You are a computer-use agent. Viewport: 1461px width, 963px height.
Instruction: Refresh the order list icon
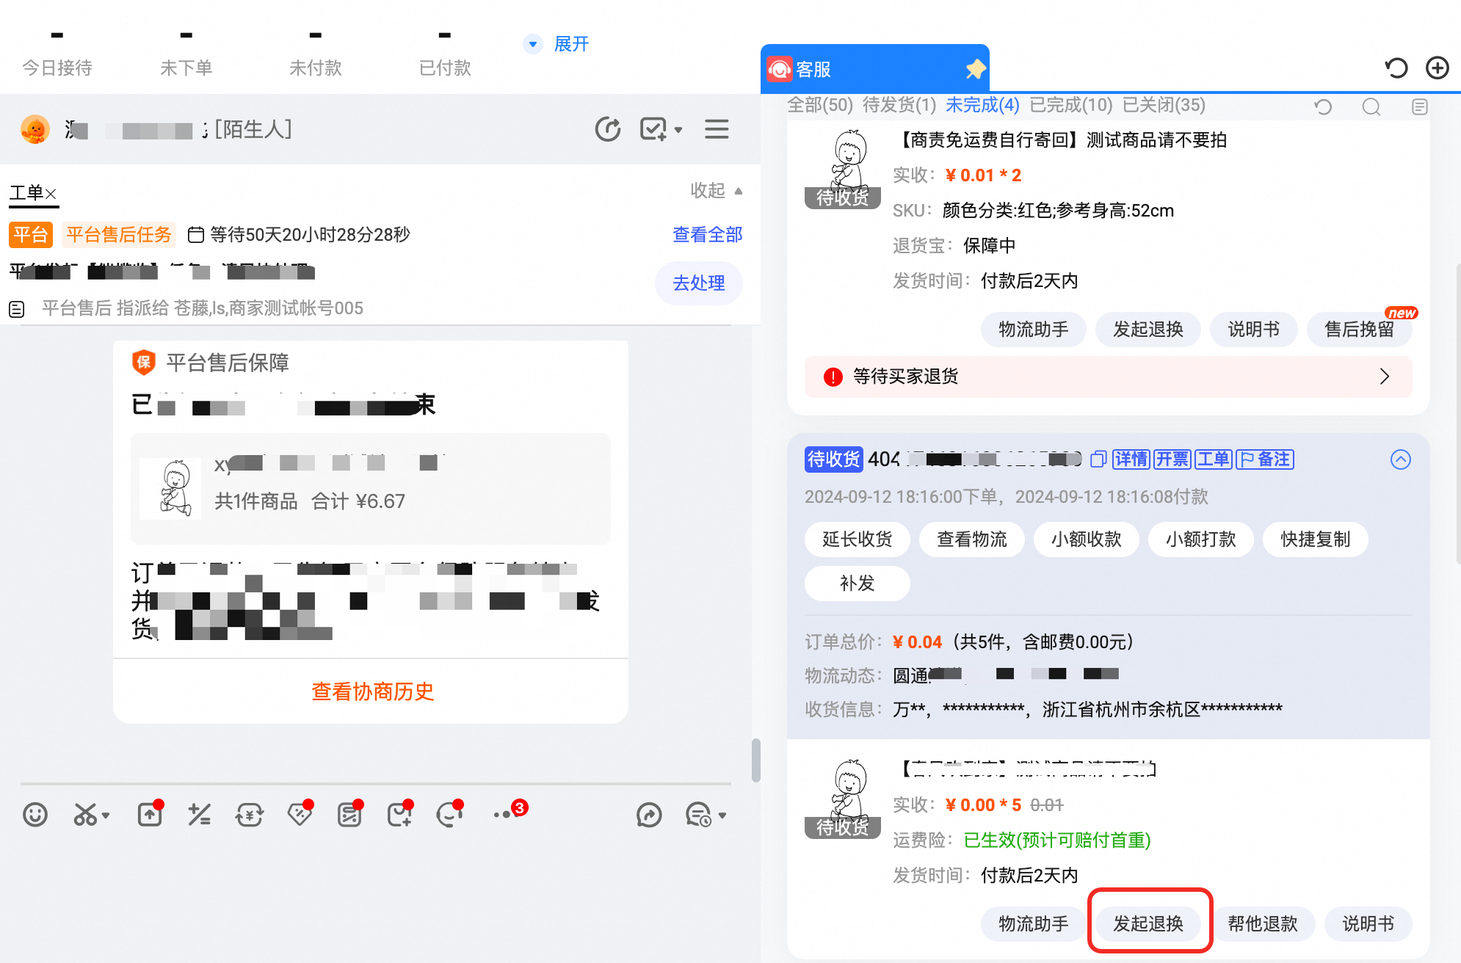tap(1323, 107)
